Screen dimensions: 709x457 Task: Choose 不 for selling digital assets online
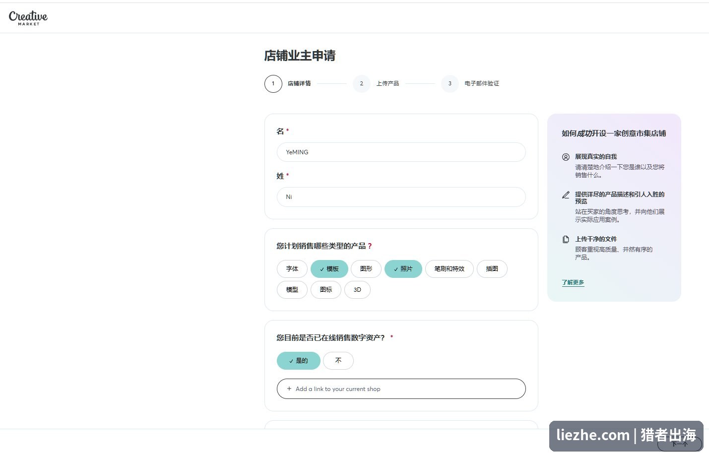(x=338, y=361)
